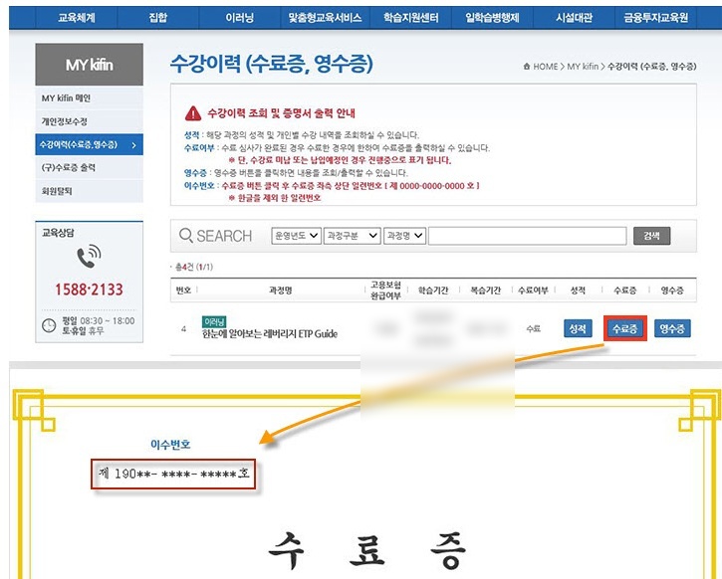Click the arrow on 수강이력 sidebar item

pyautogui.click(x=133, y=145)
